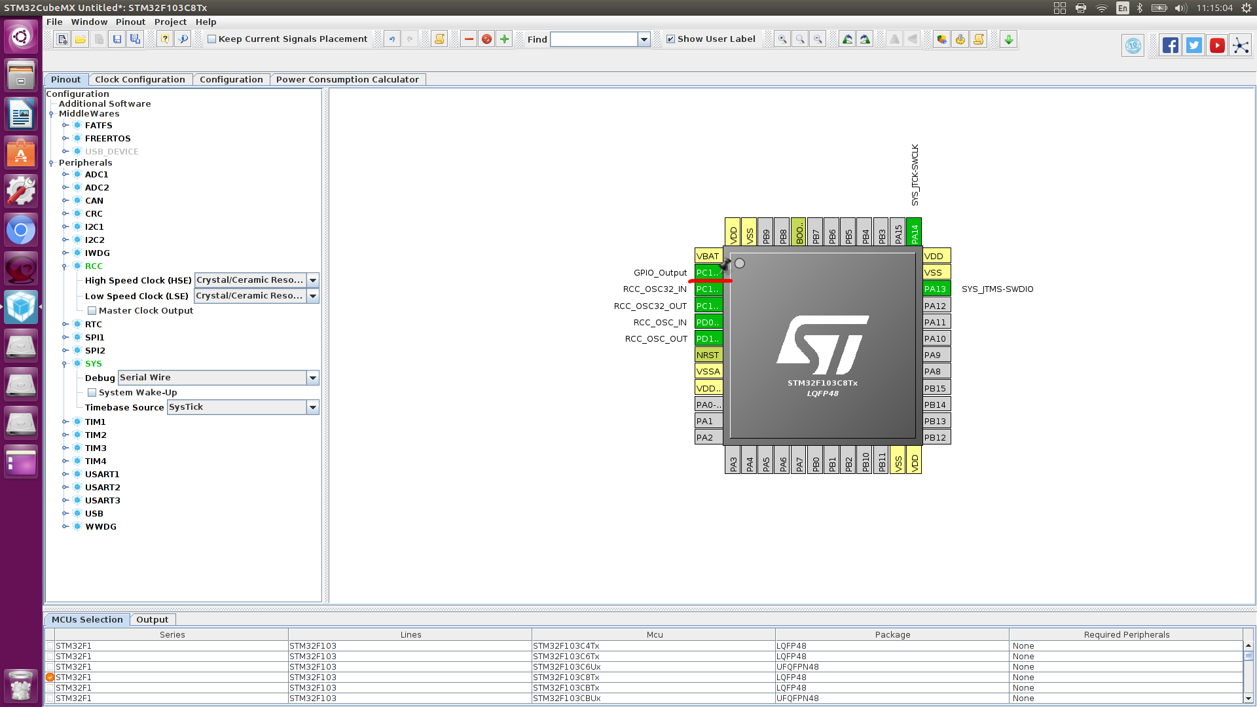Click the green download arrow icon

[x=1009, y=39]
